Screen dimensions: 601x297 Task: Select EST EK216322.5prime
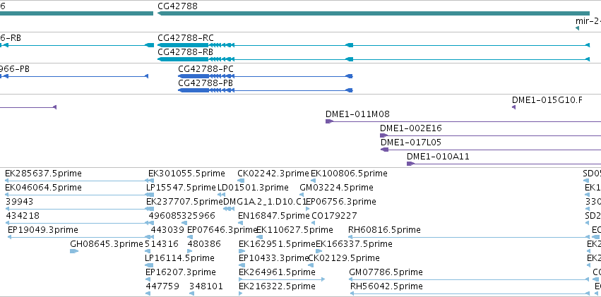pyautogui.click(x=277, y=286)
